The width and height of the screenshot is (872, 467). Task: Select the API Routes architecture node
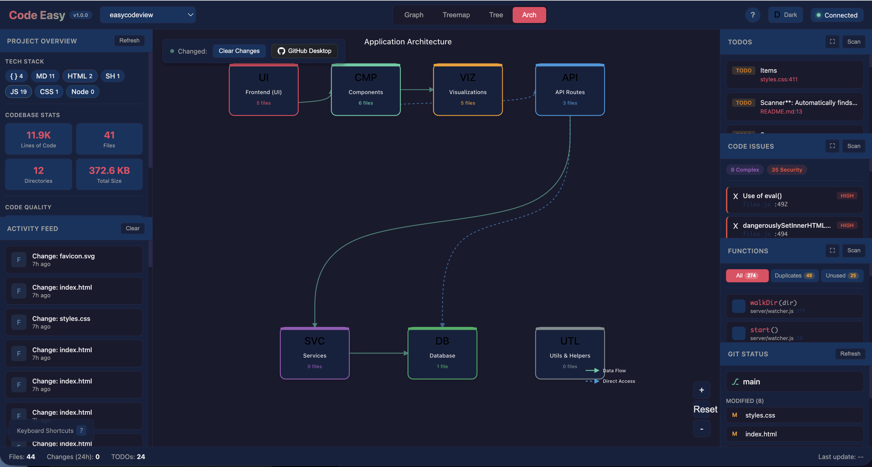click(570, 90)
